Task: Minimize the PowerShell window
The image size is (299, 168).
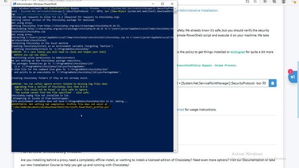Action: [x=153, y=4]
